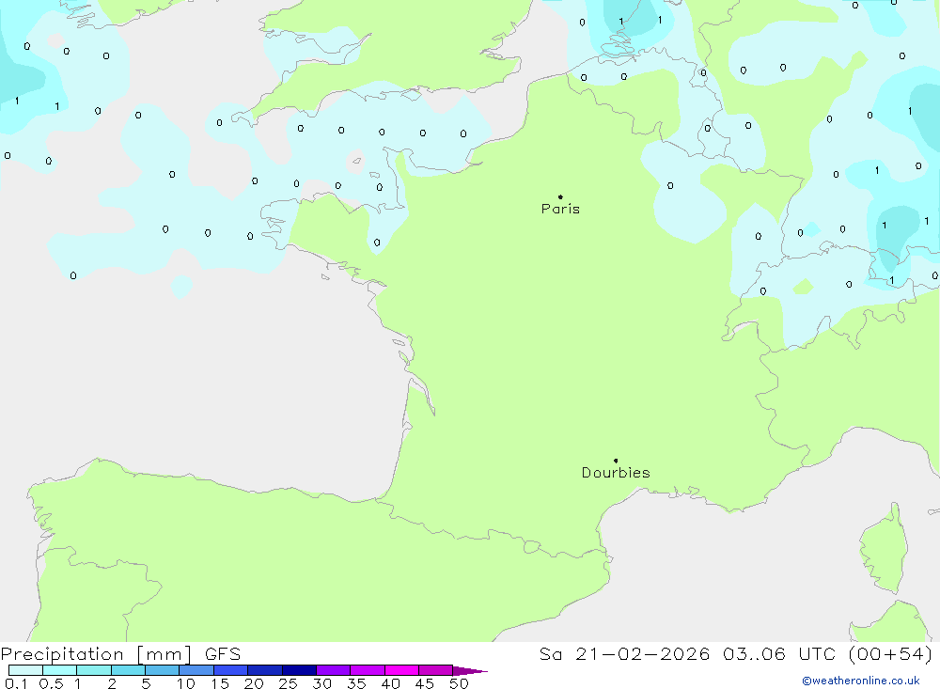Click the 'Precipitation [mm]' title text
This screenshot has height=689, width=940.
coord(96,654)
